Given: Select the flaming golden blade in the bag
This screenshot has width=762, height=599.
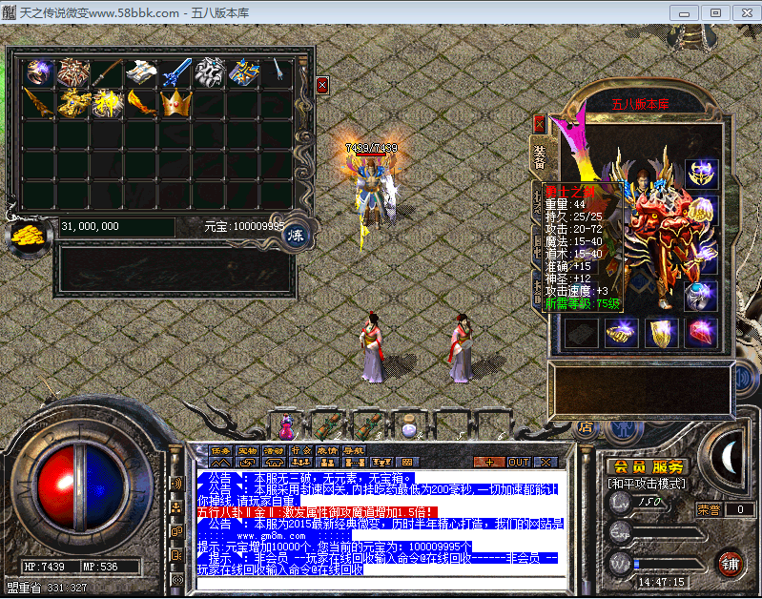Looking at the screenshot, I should point(141,103).
